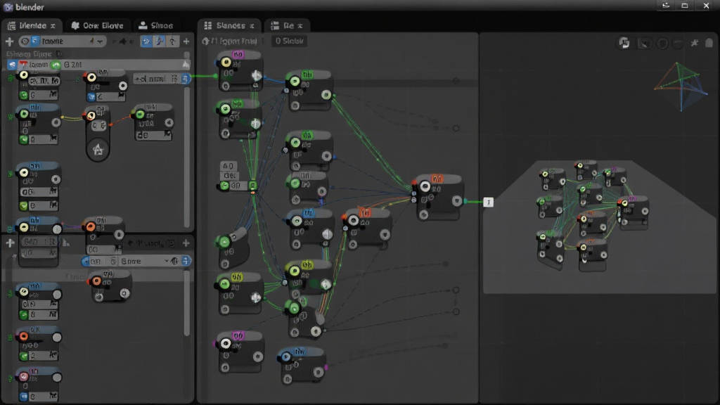Click the last icon in the viewport header
Image resolution: width=720 pixels, height=405 pixels.
click(709, 43)
